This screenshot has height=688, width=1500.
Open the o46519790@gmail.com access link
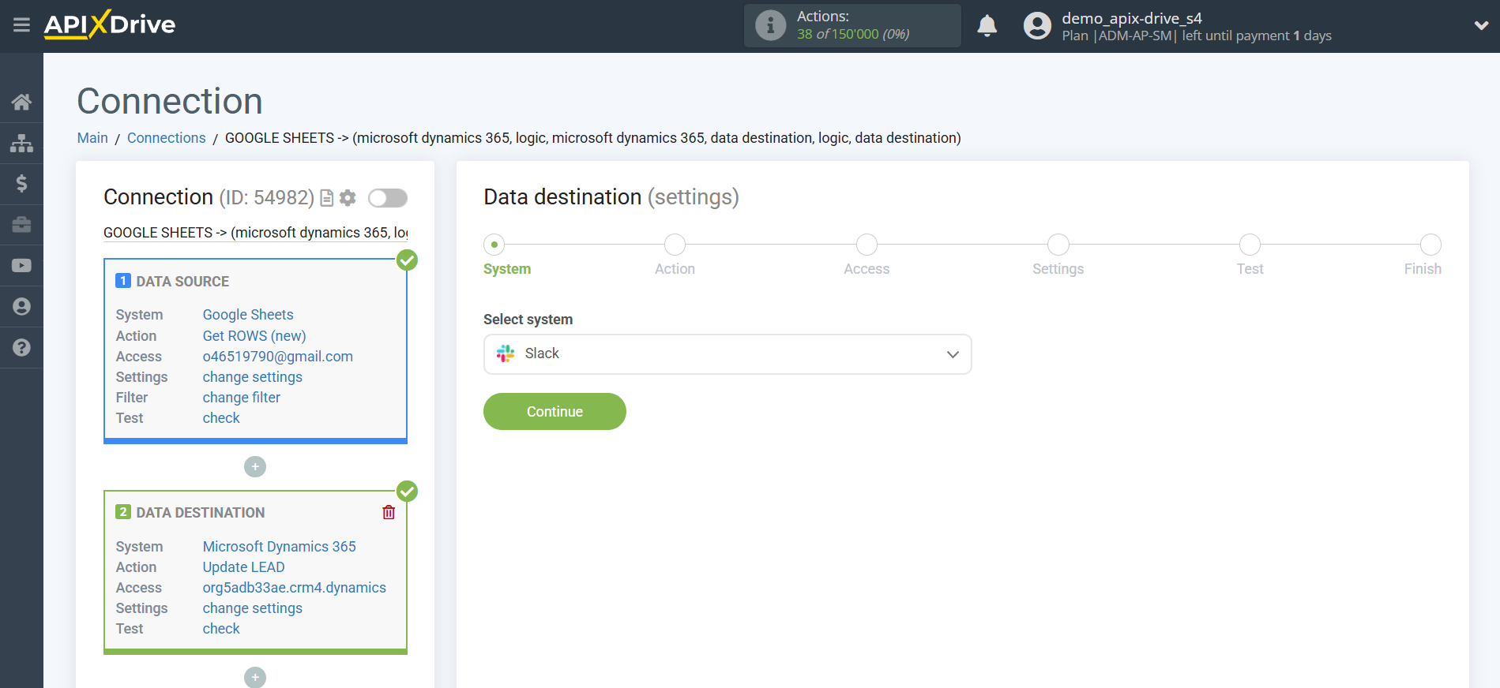tap(278, 357)
